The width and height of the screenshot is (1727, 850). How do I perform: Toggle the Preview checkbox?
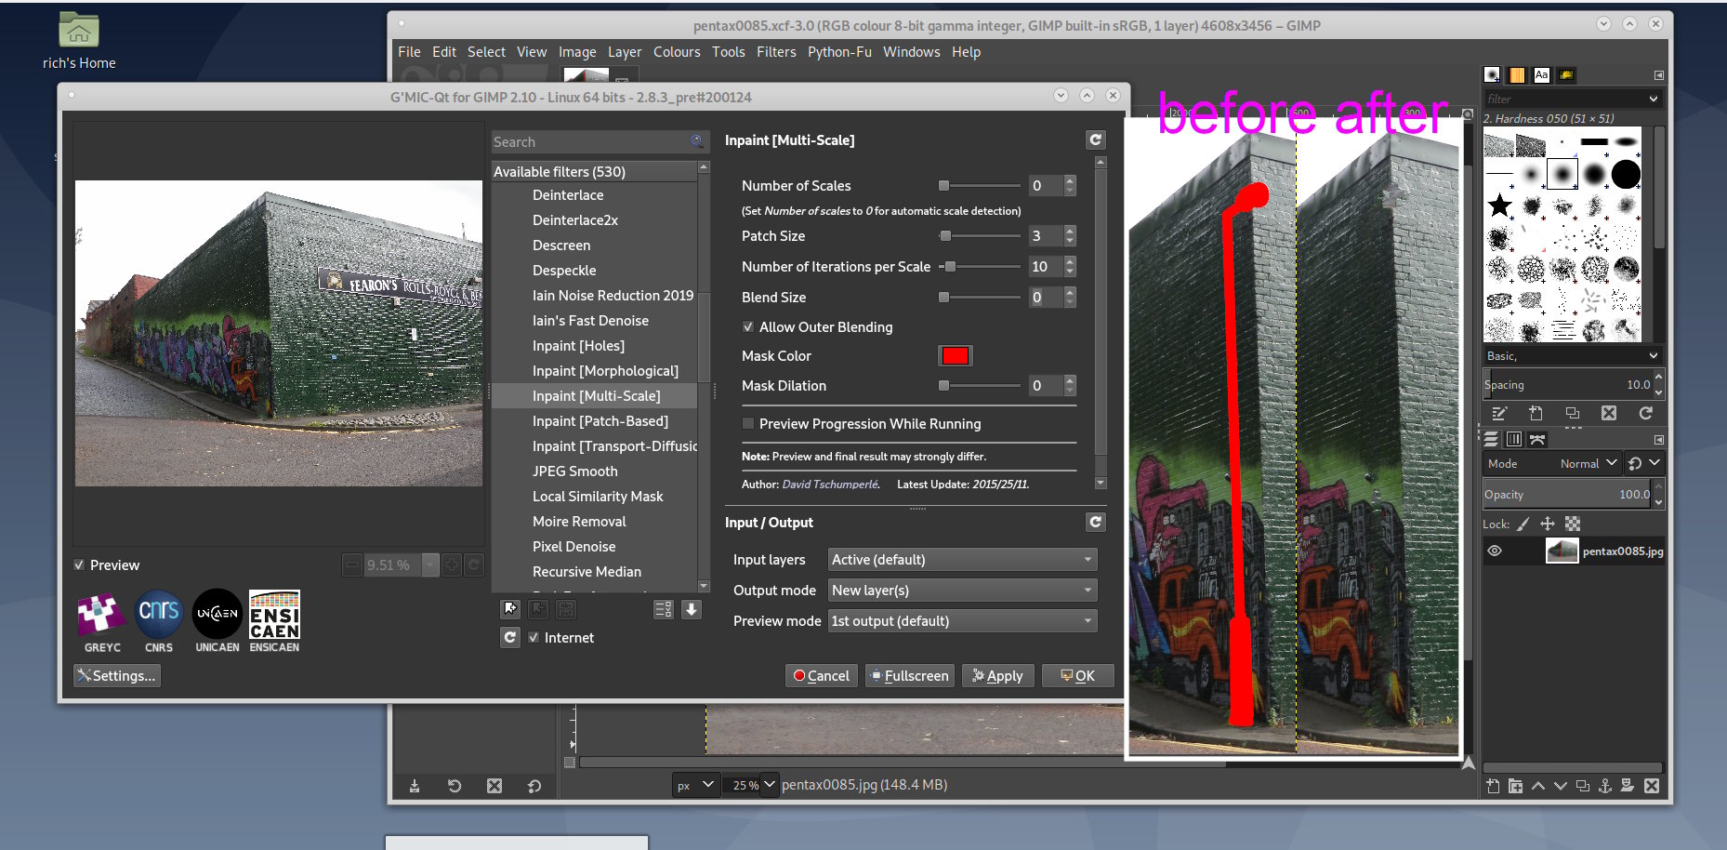pyautogui.click(x=80, y=565)
